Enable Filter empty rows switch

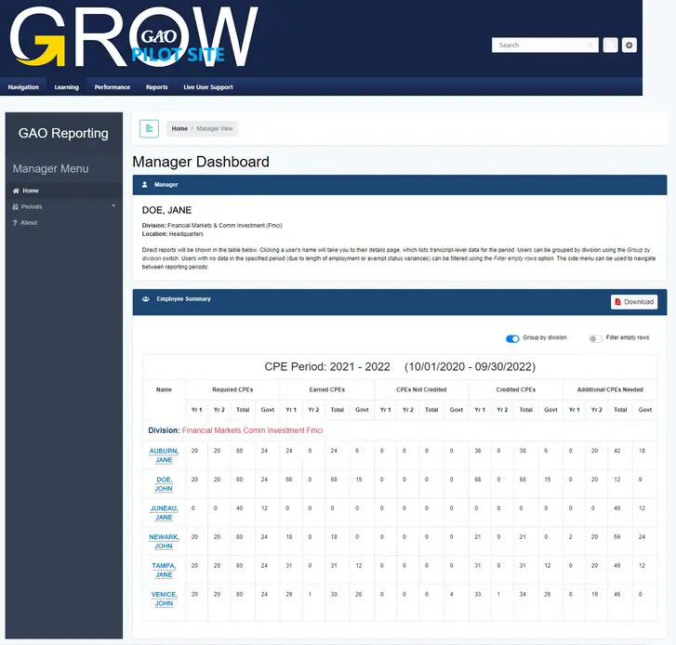coord(595,338)
